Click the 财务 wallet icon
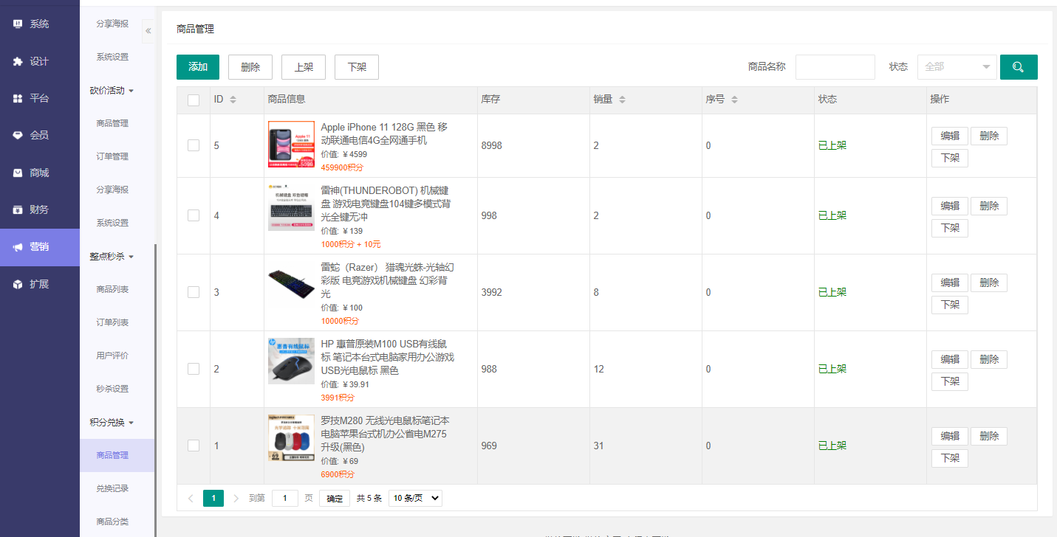This screenshot has width=1057, height=537. (x=18, y=209)
